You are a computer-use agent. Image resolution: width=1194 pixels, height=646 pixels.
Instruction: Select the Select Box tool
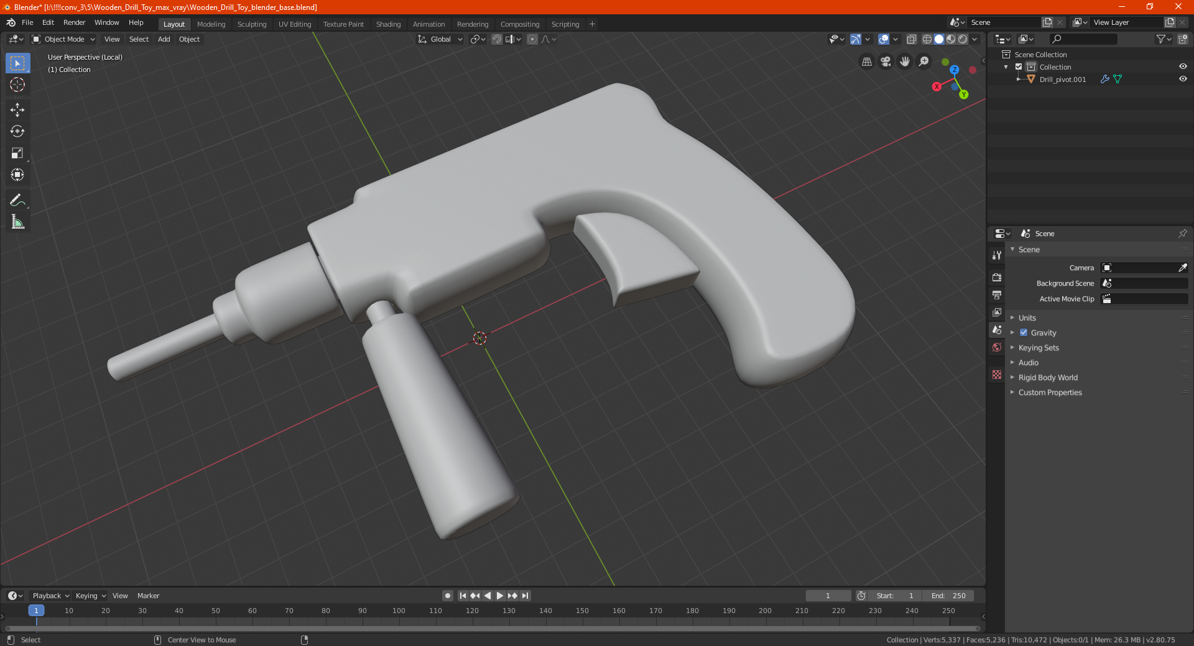click(17, 63)
